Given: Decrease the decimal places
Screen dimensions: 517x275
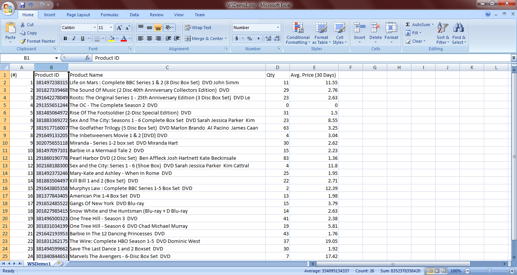Looking at the screenshot, I should coord(277,39).
